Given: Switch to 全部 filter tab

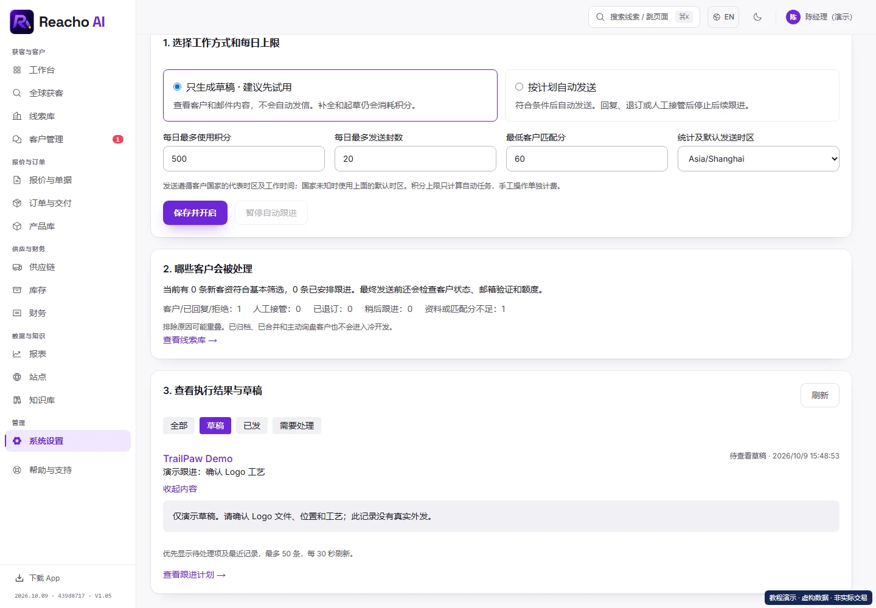Looking at the screenshot, I should (179, 426).
